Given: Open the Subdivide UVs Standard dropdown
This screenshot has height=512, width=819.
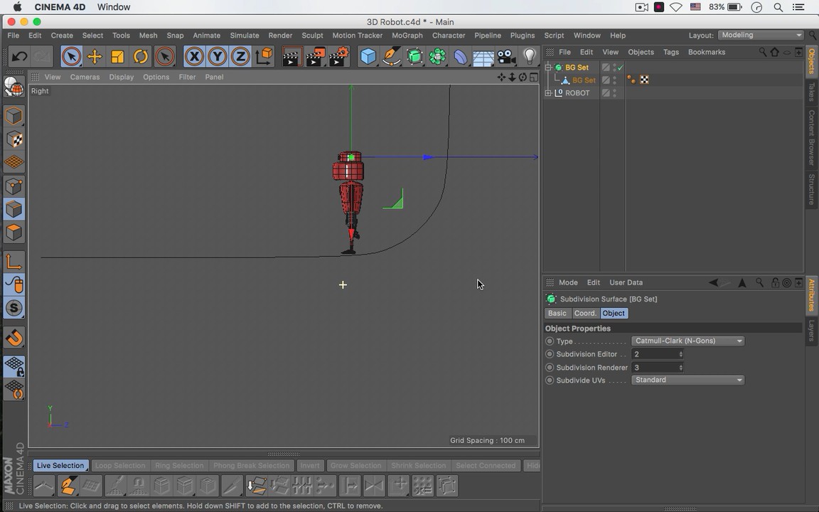Looking at the screenshot, I should (687, 380).
